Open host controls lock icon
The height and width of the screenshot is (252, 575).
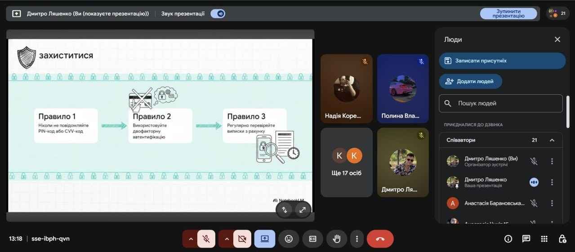pos(562,239)
